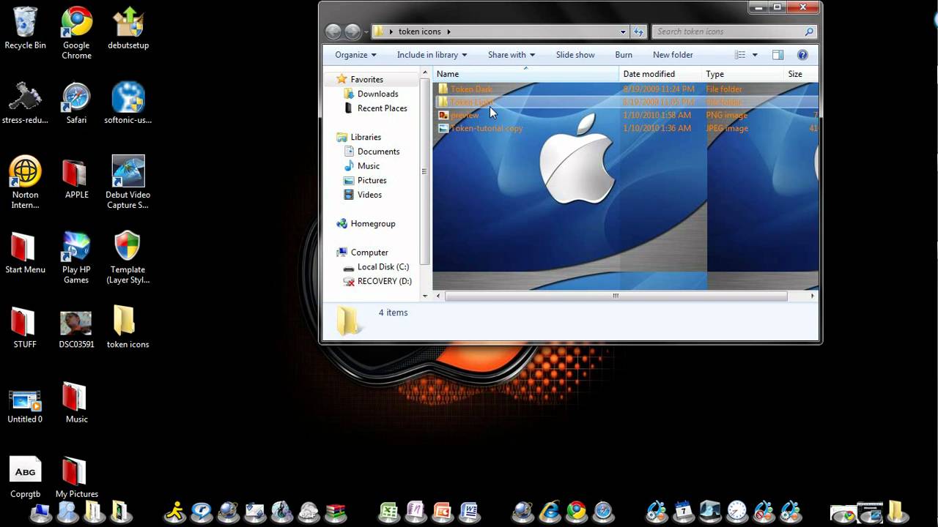Open the view options dropdown arrow
The height and width of the screenshot is (527, 938).
(x=755, y=55)
